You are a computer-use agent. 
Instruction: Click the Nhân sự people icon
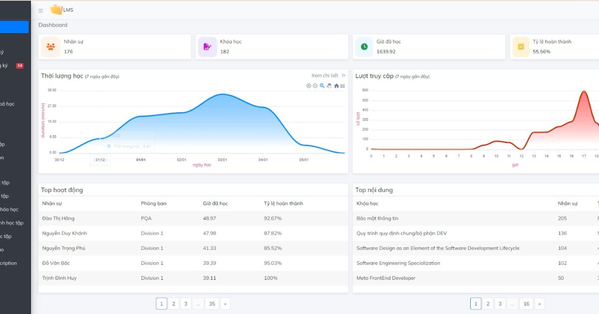pos(50,47)
